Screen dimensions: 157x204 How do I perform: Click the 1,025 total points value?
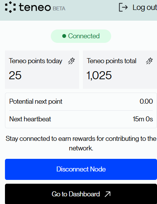click(x=99, y=75)
